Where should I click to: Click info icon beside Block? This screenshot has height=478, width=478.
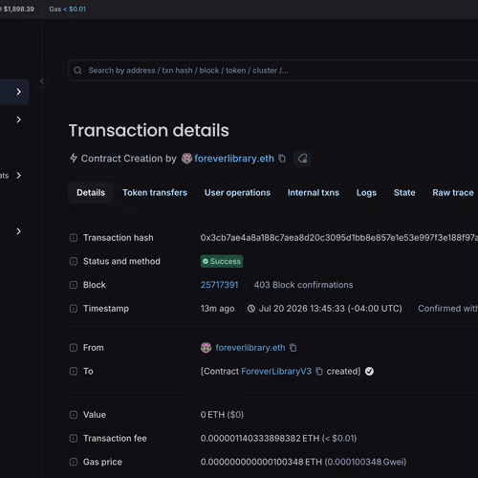coord(74,285)
